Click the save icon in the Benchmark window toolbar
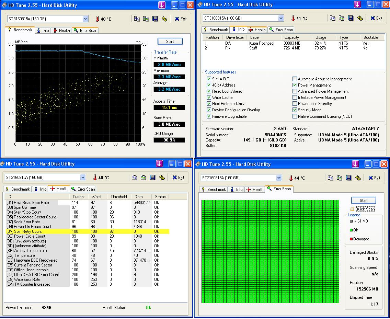The height and width of the screenshot is (319, 390). click(x=155, y=19)
